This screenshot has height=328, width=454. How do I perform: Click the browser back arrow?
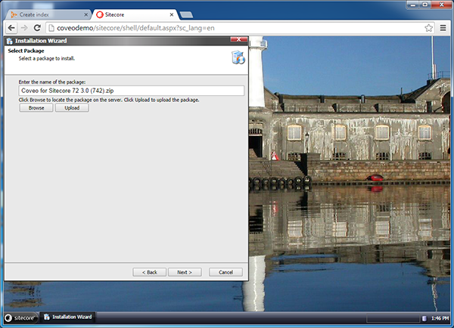(x=11, y=28)
